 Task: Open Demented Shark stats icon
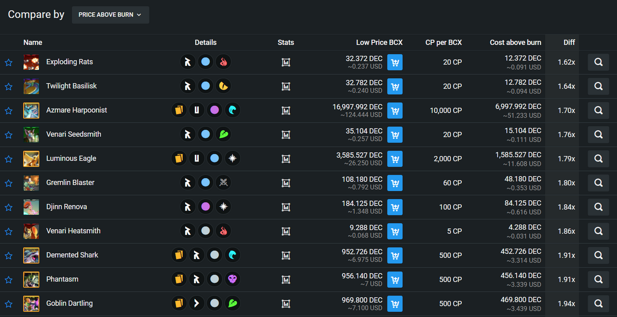pos(286,255)
